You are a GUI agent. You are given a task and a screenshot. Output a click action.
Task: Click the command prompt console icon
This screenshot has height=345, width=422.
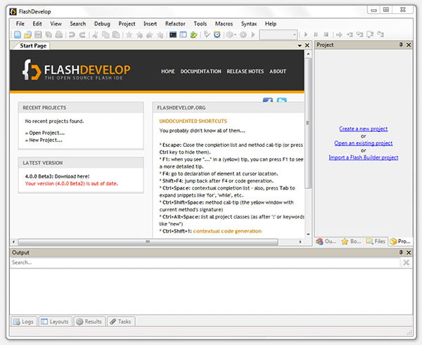tap(173, 34)
